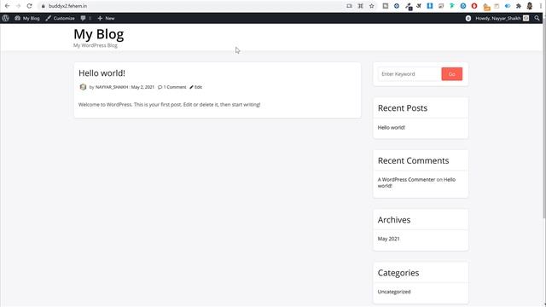Click the round badge icon left of Howdy
This screenshot has width=546, height=307.
(468, 18)
